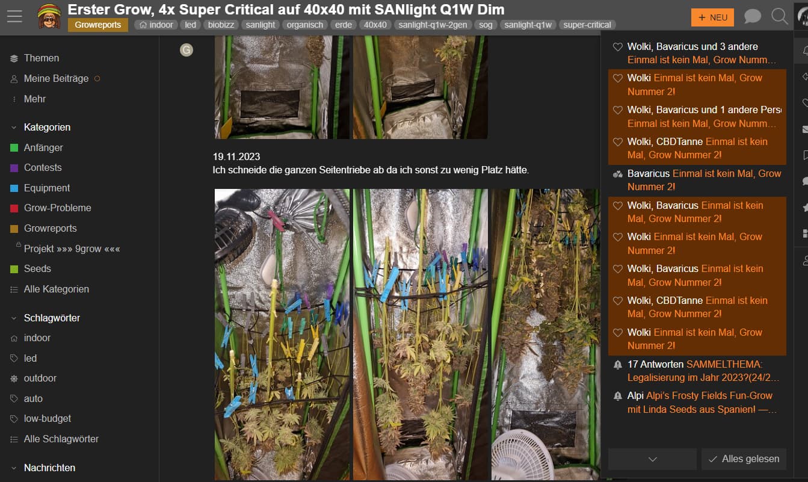808x482 pixels.
Task: Expand notifications with the chevron-down button
Action: tap(652, 459)
